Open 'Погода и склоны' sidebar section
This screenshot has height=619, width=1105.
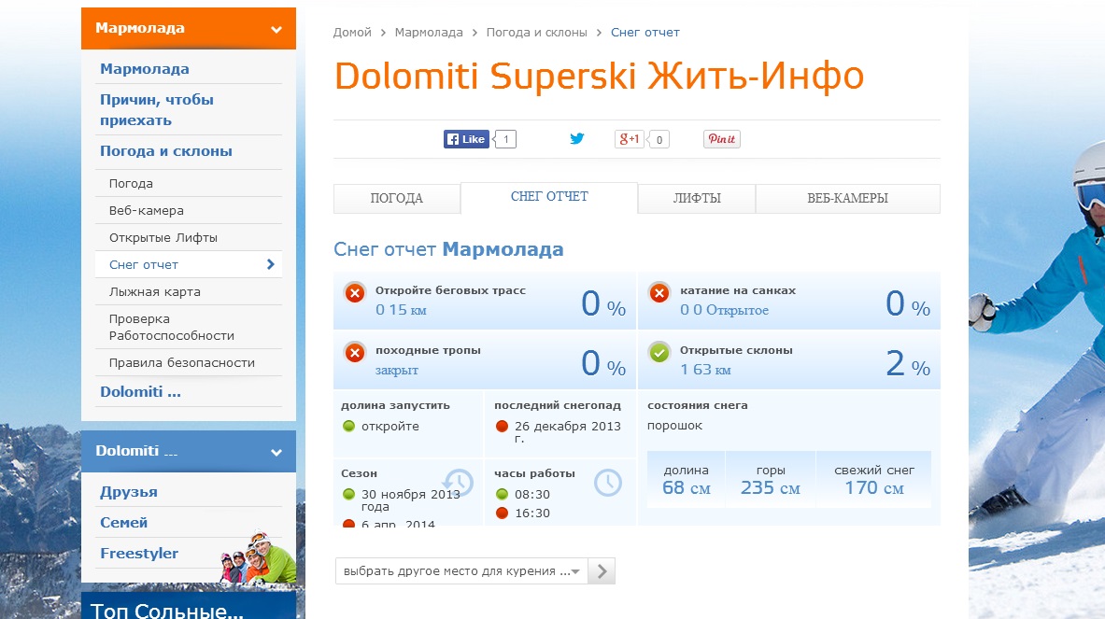166,151
